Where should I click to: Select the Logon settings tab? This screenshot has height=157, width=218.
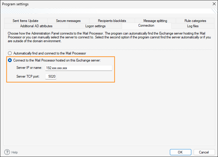pos(95,26)
